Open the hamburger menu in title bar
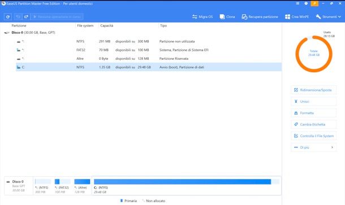The width and height of the screenshot is (345, 205). [x=297, y=3]
